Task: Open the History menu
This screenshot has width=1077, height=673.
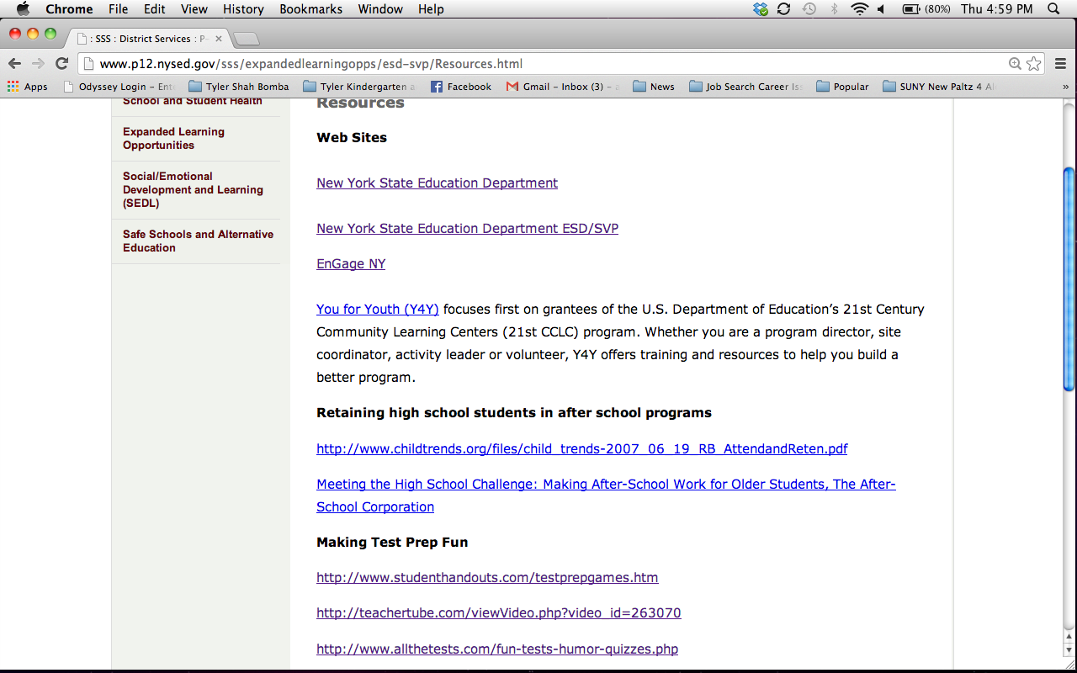Action: [243, 9]
